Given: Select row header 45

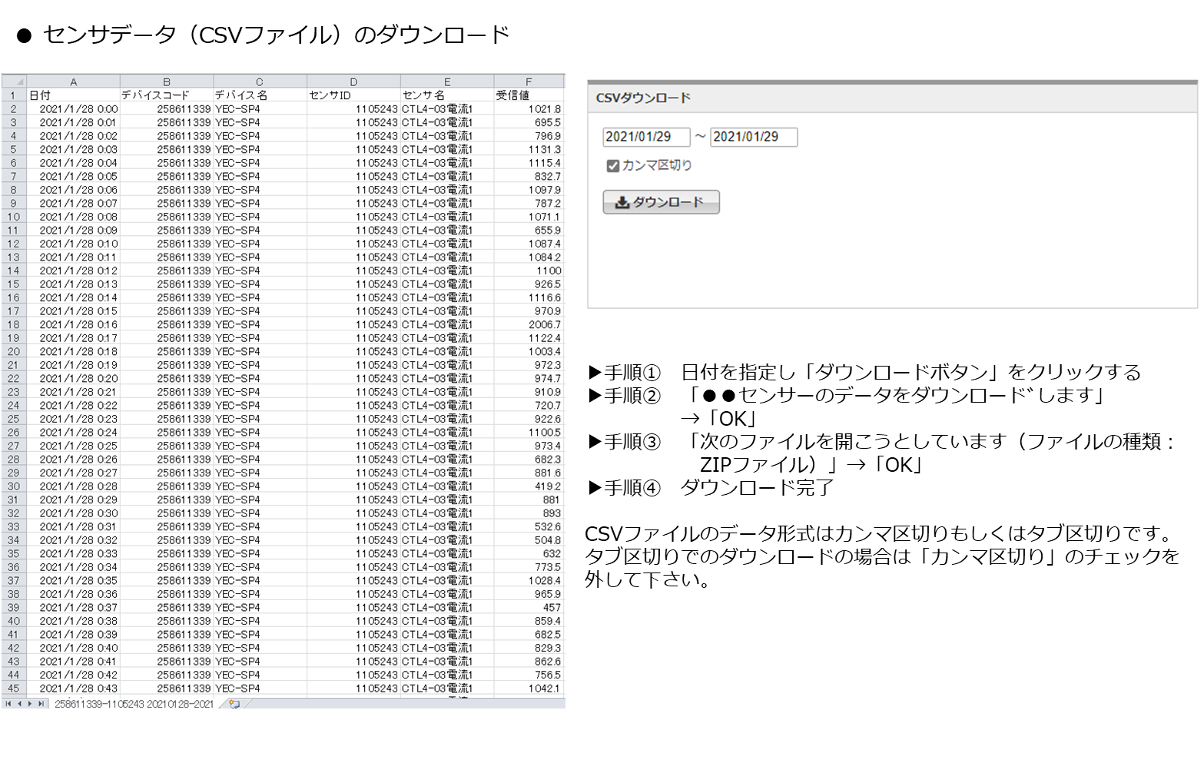Looking at the screenshot, I should (14, 689).
